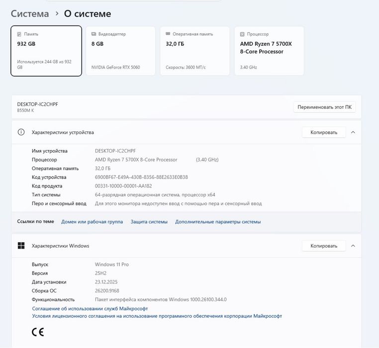The width and height of the screenshot is (379, 348).
Task: Copy device specifications with Копировать
Action: [324, 132]
